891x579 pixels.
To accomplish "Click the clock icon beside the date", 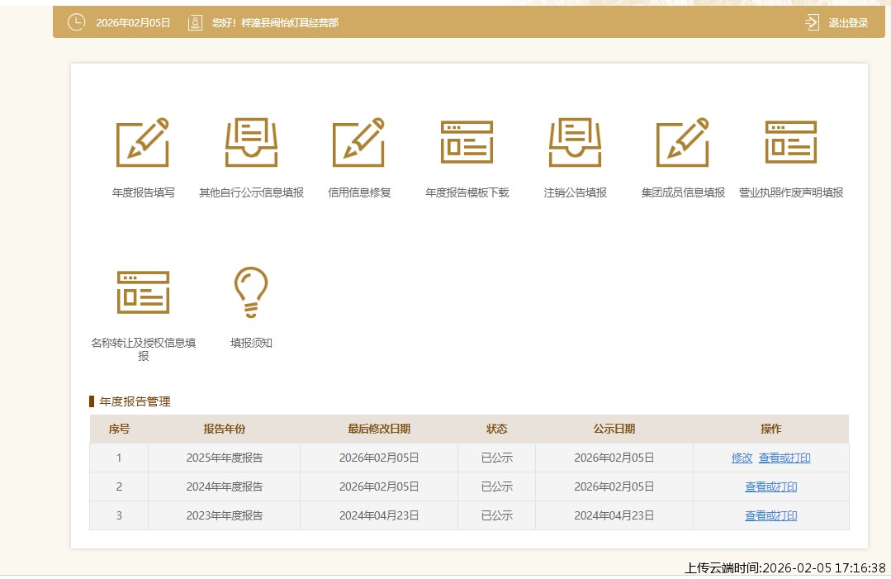I will click(x=76, y=22).
